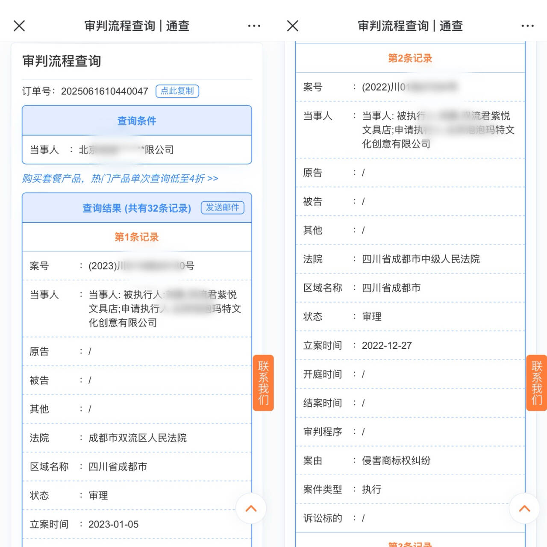
Task: Expand the 第2条记录 heading
Action: [x=410, y=59]
